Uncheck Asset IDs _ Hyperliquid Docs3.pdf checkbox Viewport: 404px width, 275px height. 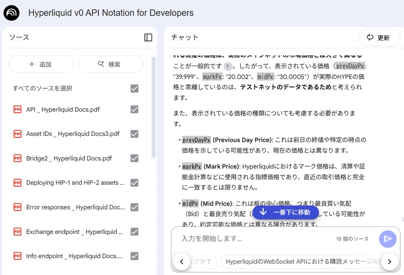pos(134,134)
